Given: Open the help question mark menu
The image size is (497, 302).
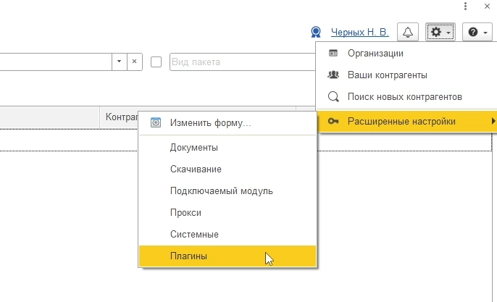Looking at the screenshot, I should click(x=477, y=32).
